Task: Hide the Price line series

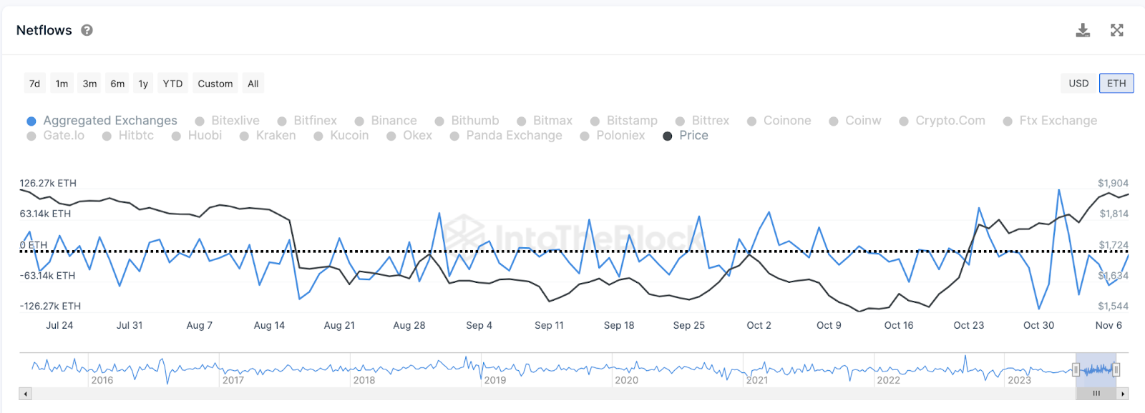Action: pyautogui.click(x=693, y=136)
